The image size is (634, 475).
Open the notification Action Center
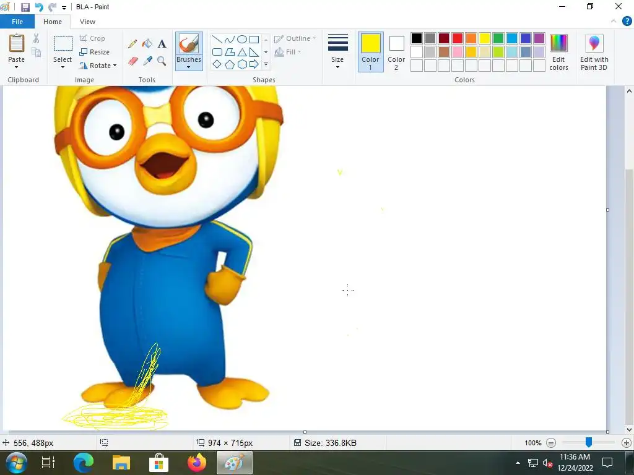[607, 463]
